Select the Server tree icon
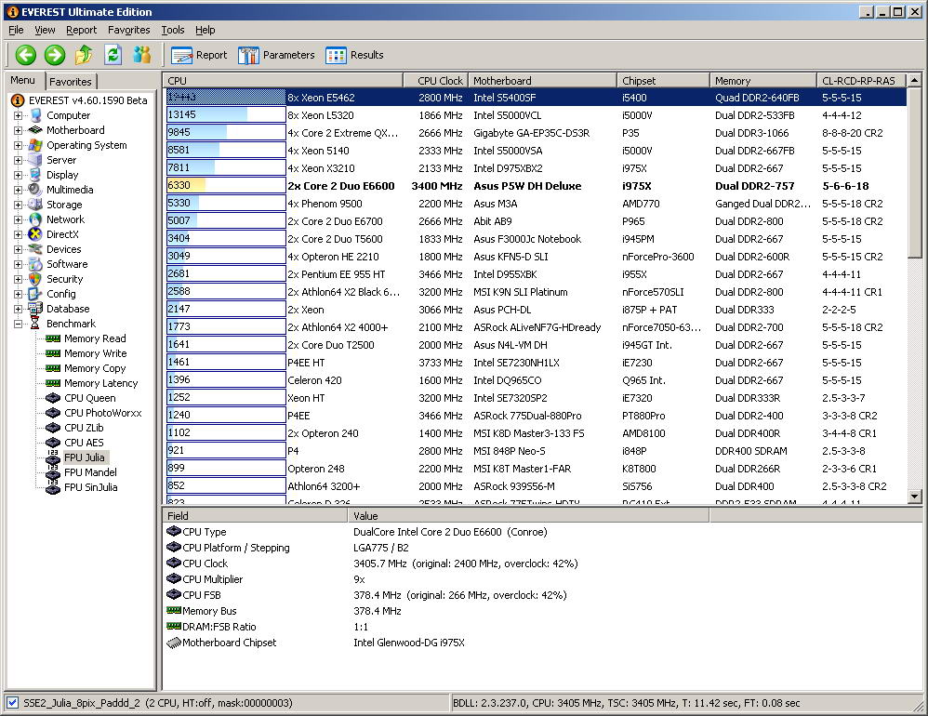This screenshot has width=928, height=716. (35, 160)
